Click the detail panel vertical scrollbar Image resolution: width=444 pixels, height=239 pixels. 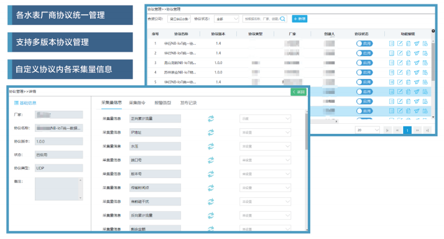pyautogui.click(x=307, y=132)
